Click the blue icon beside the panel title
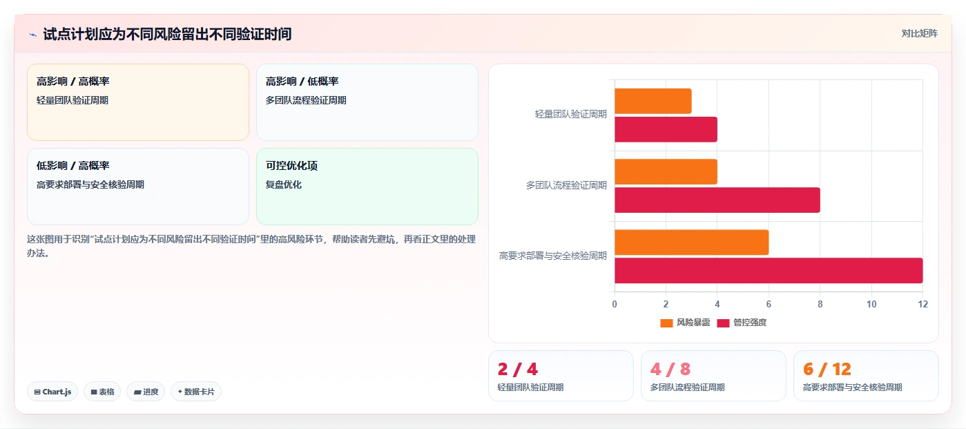 click(x=32, y=34)
